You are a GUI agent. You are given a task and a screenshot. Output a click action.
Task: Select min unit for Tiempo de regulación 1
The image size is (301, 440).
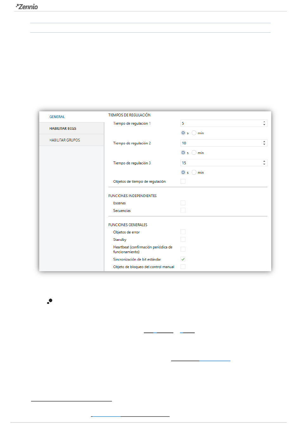[x=194, y=133]
